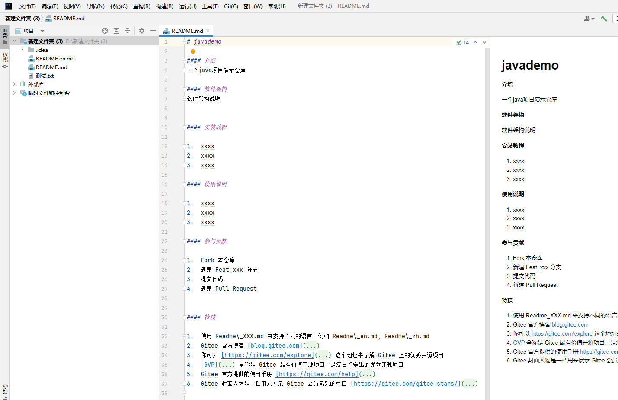Open blog.gitee.com link in preview pane
Image resolution: width=618 pixels, height=400 pixels.
[570, 324]
